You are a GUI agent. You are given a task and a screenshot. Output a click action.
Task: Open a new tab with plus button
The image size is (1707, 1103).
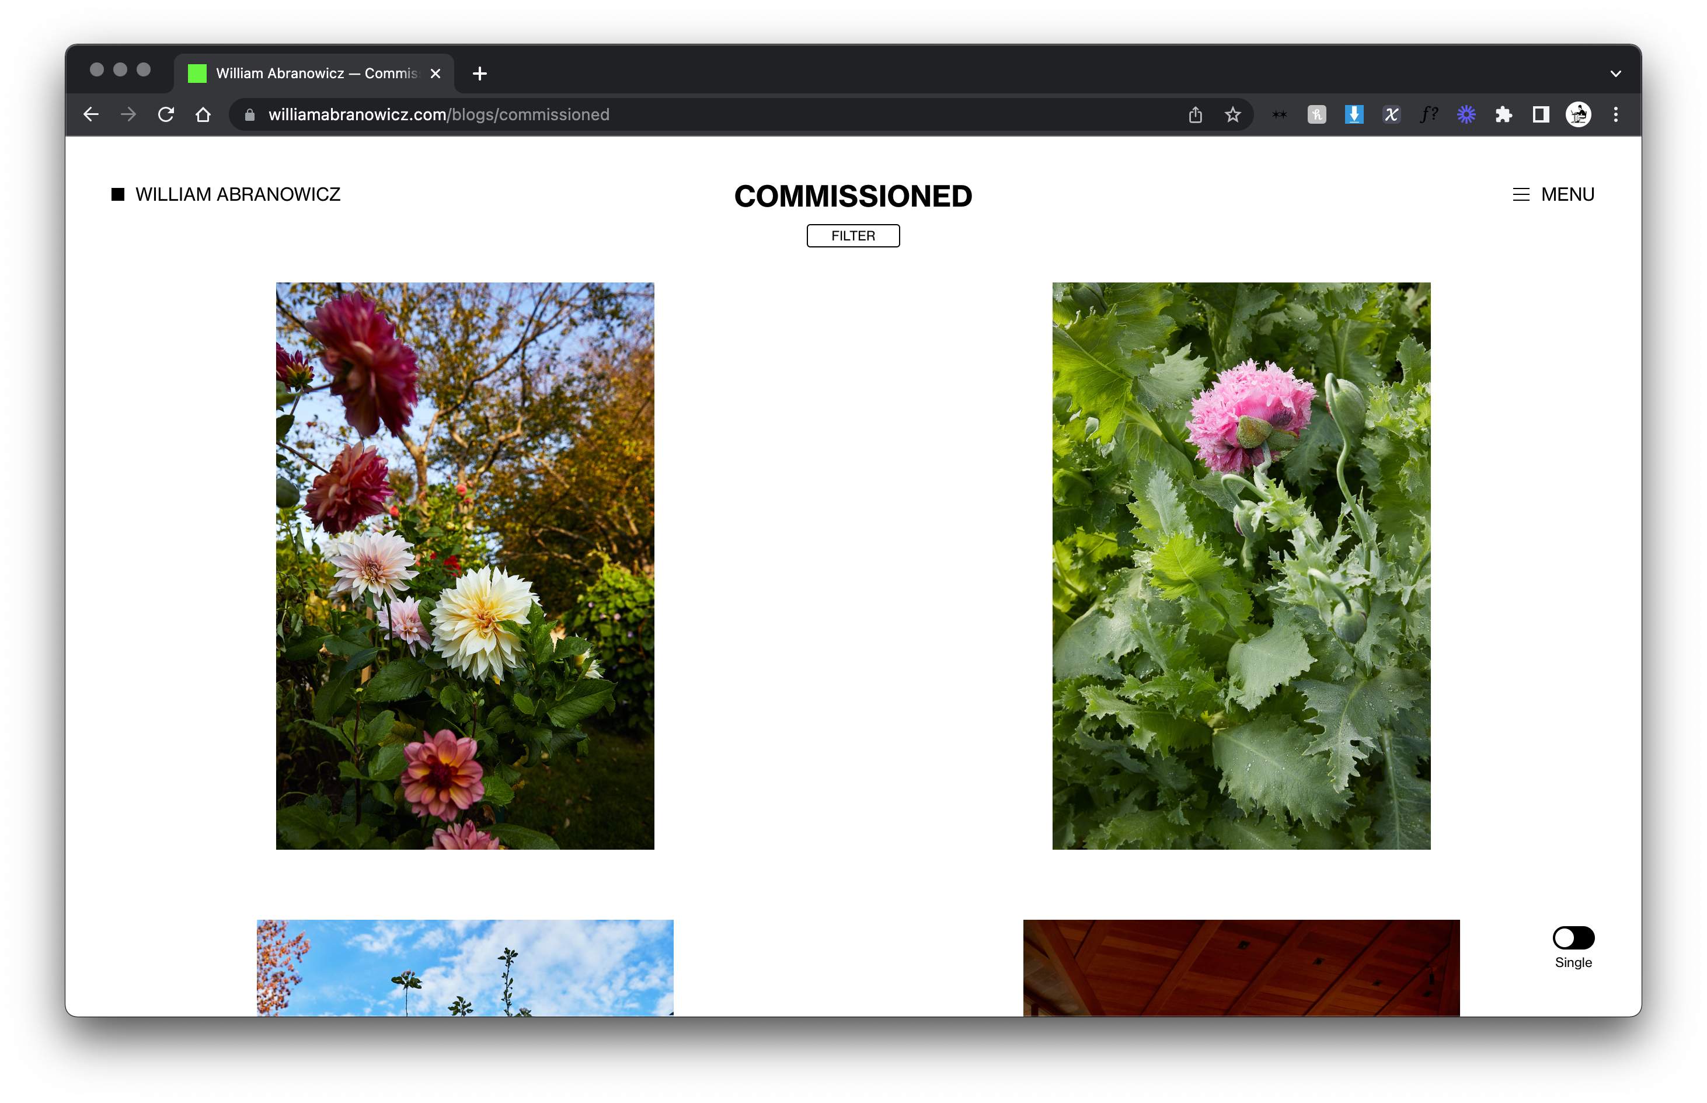point(480,74)
